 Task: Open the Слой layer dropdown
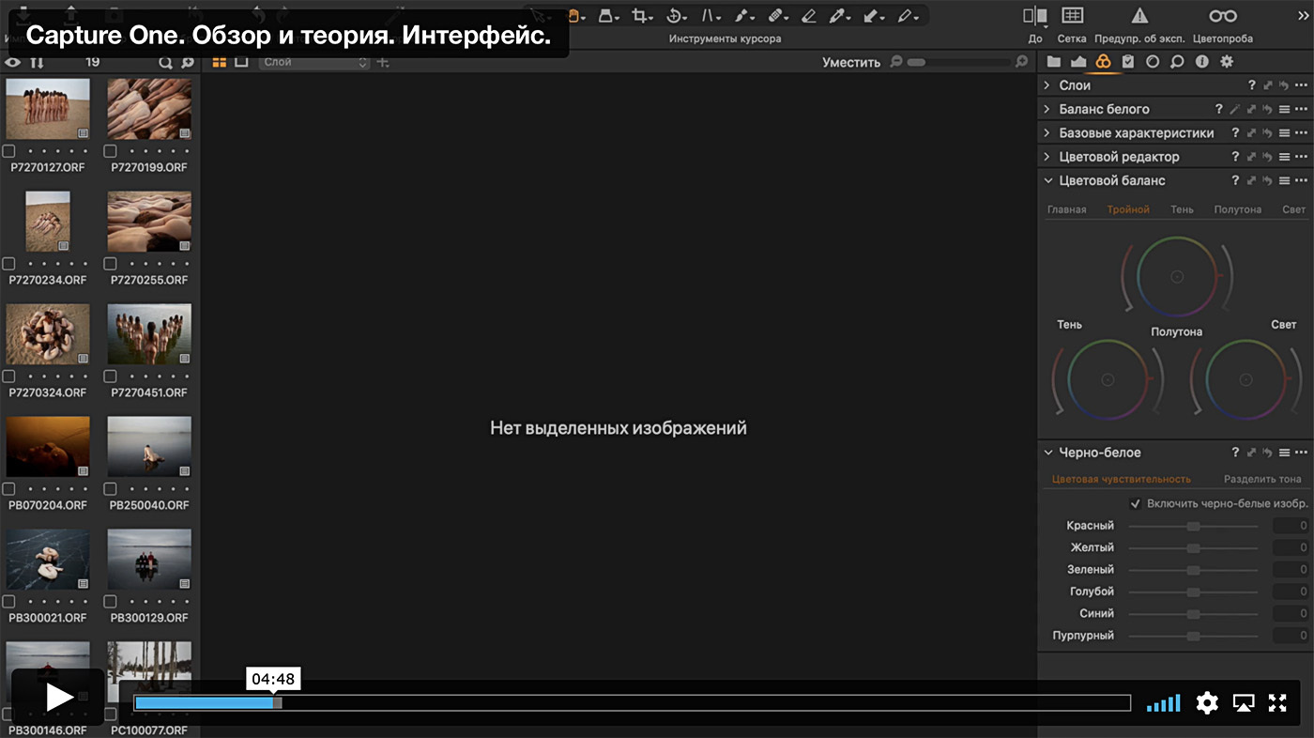[x=314, y=62]
